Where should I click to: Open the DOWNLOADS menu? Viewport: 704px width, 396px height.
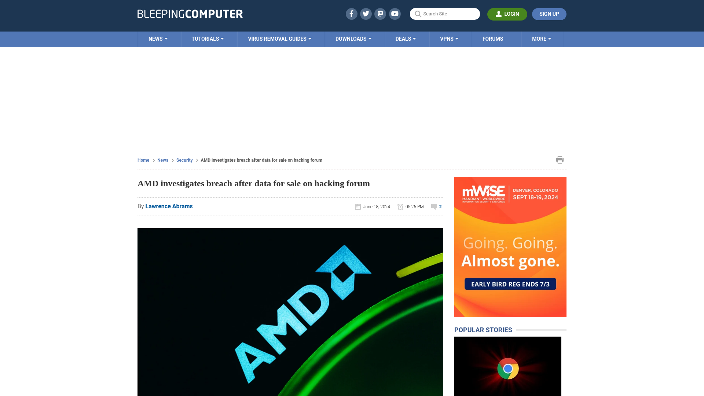[x=353, y=38]
